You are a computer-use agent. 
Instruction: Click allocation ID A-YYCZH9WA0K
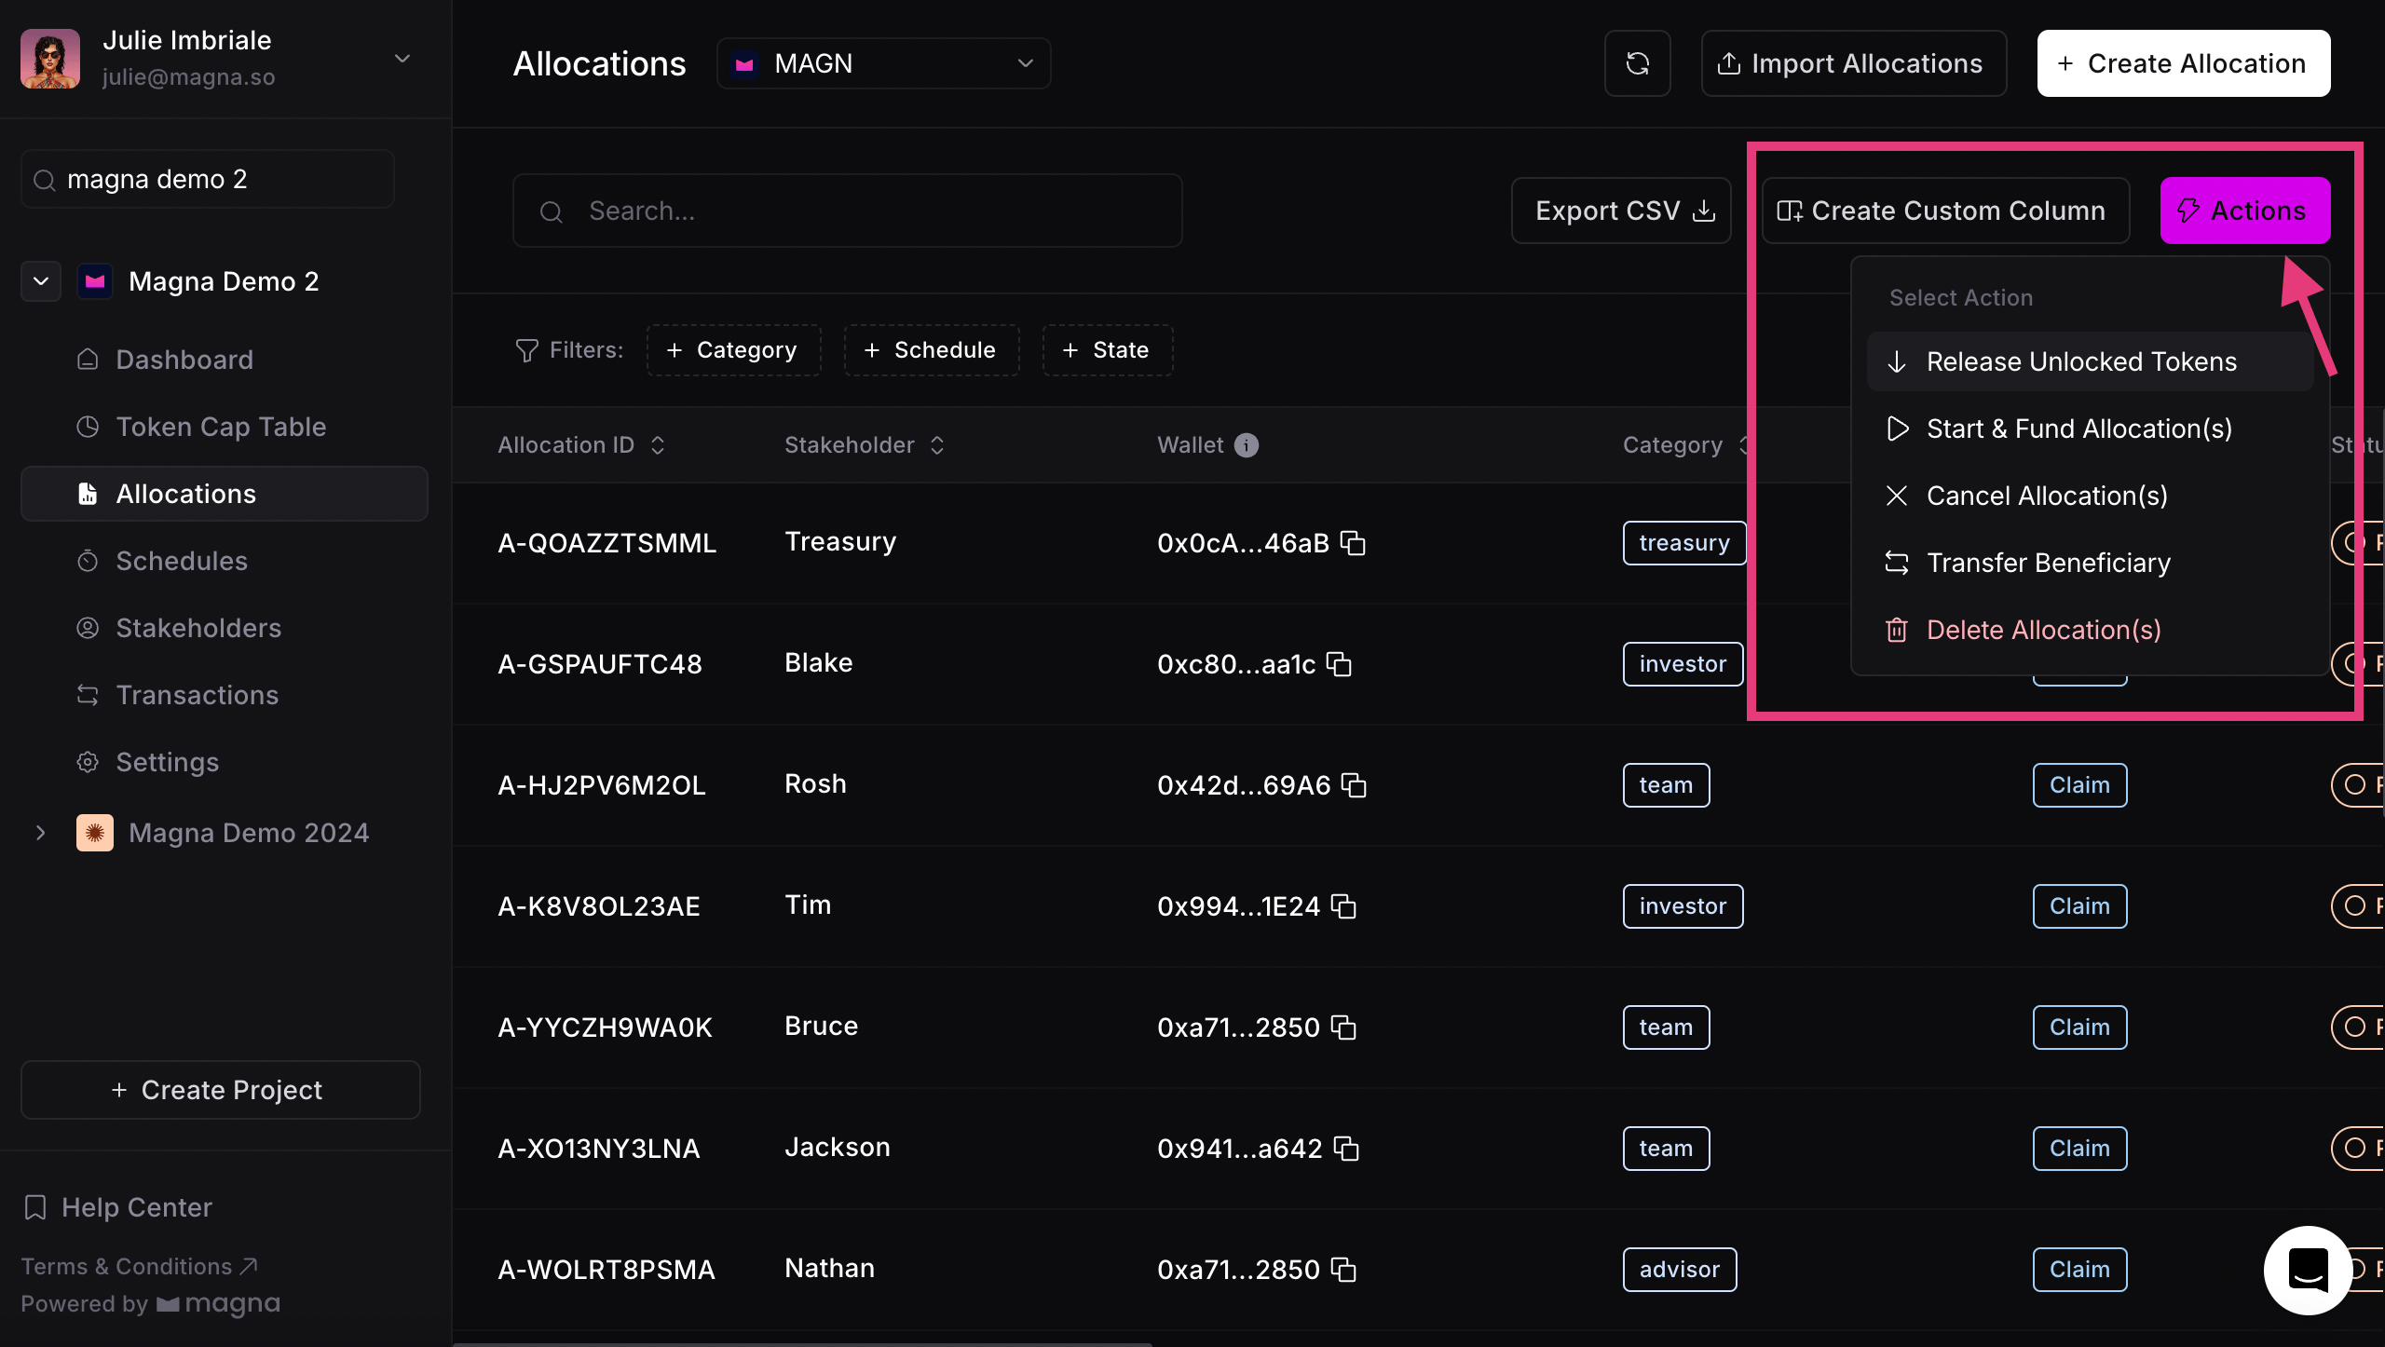606,1027
